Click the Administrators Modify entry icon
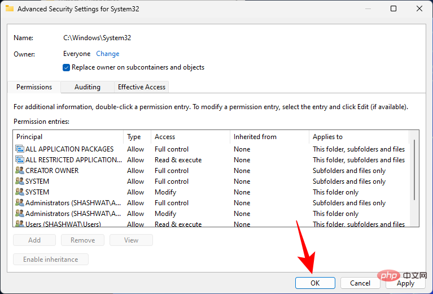The height and width of the screenshot is (294, 433). [20, 214]
